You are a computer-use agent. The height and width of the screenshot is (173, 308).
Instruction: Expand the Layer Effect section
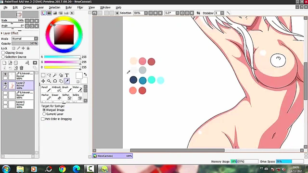[2, 33]
